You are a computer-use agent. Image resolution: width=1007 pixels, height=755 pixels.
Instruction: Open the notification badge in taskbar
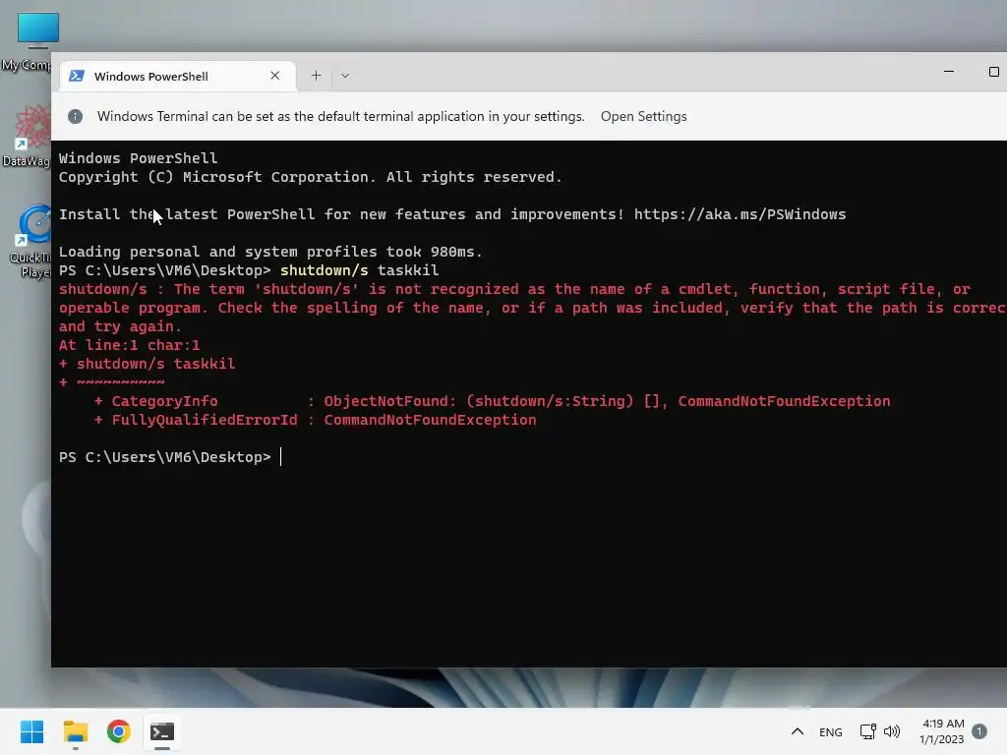click(x=979, y=731)
